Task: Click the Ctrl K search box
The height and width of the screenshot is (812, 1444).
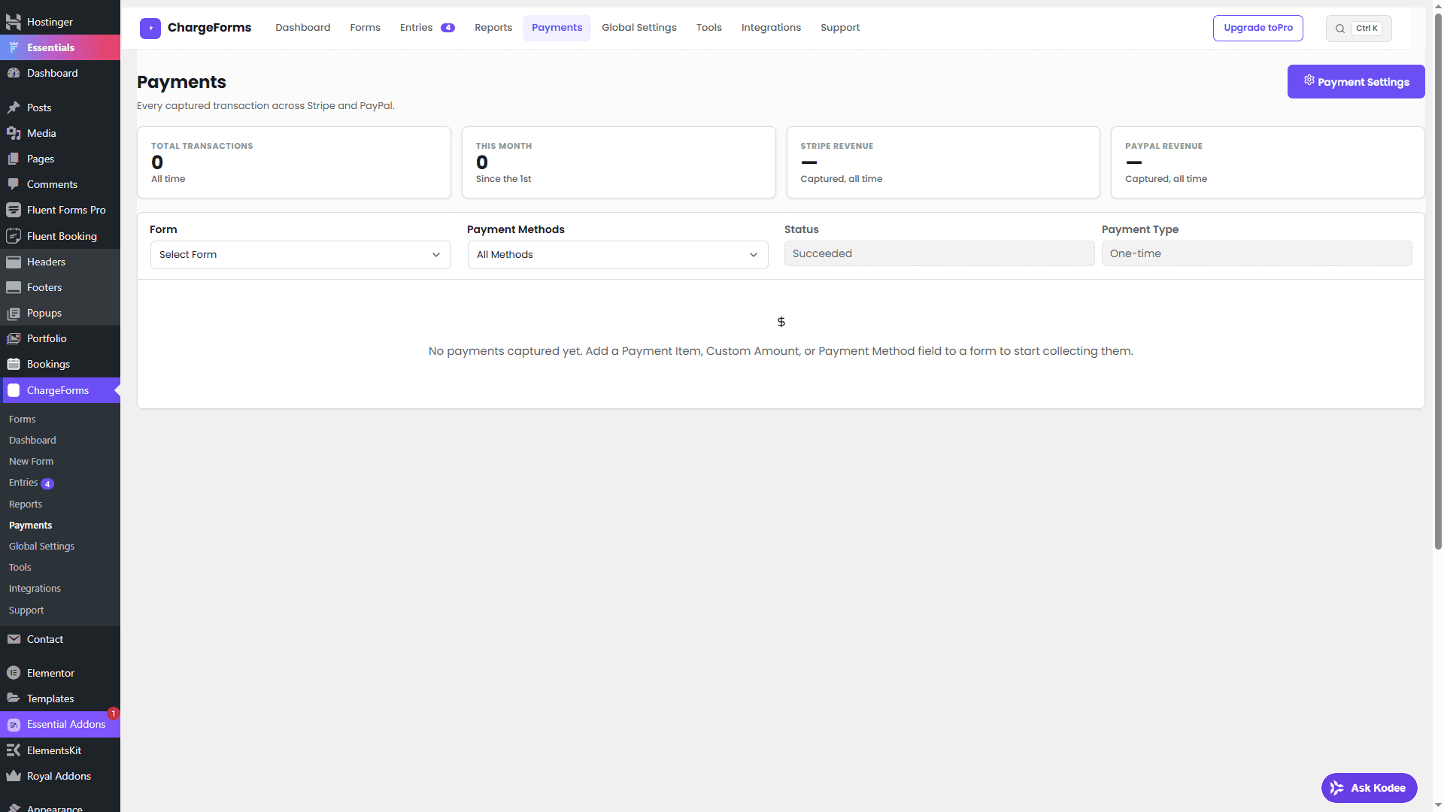Action: 1359,29
